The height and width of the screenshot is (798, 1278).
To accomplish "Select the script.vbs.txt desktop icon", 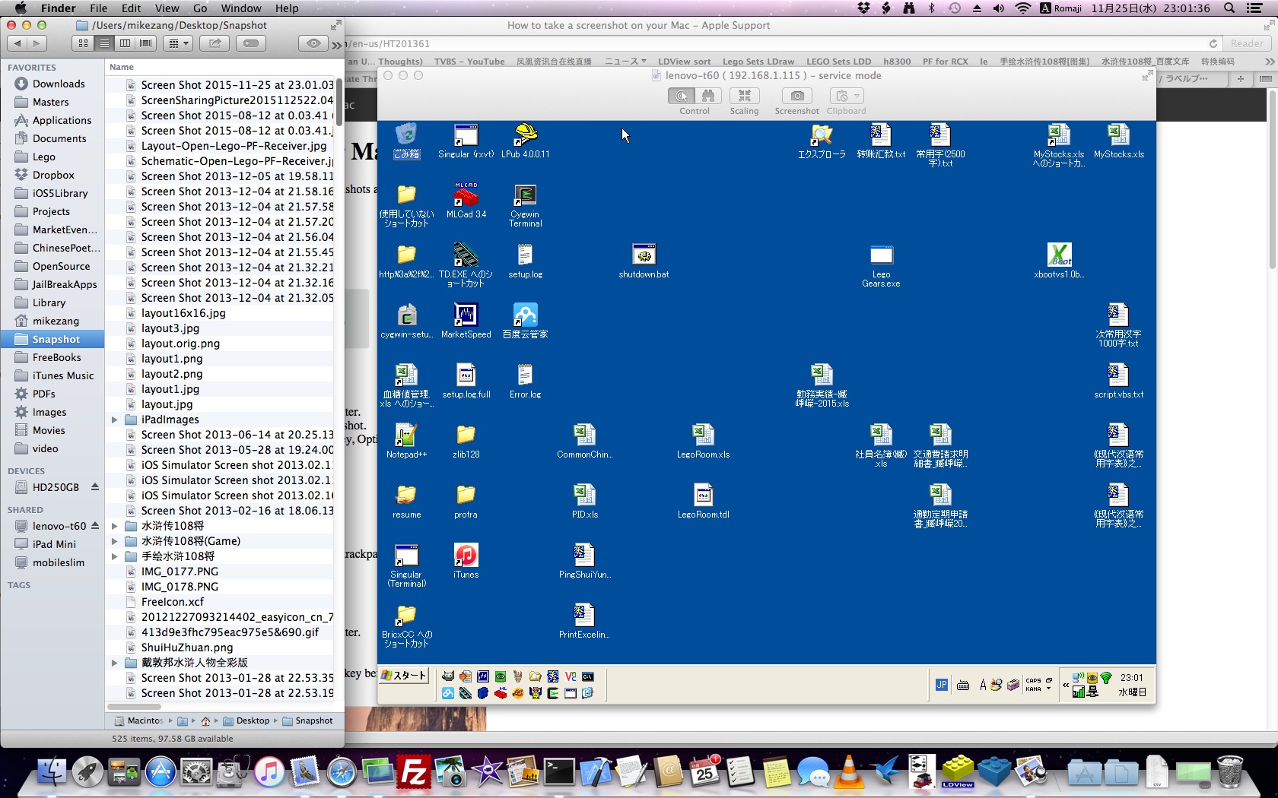I will tap(1118, 381).
